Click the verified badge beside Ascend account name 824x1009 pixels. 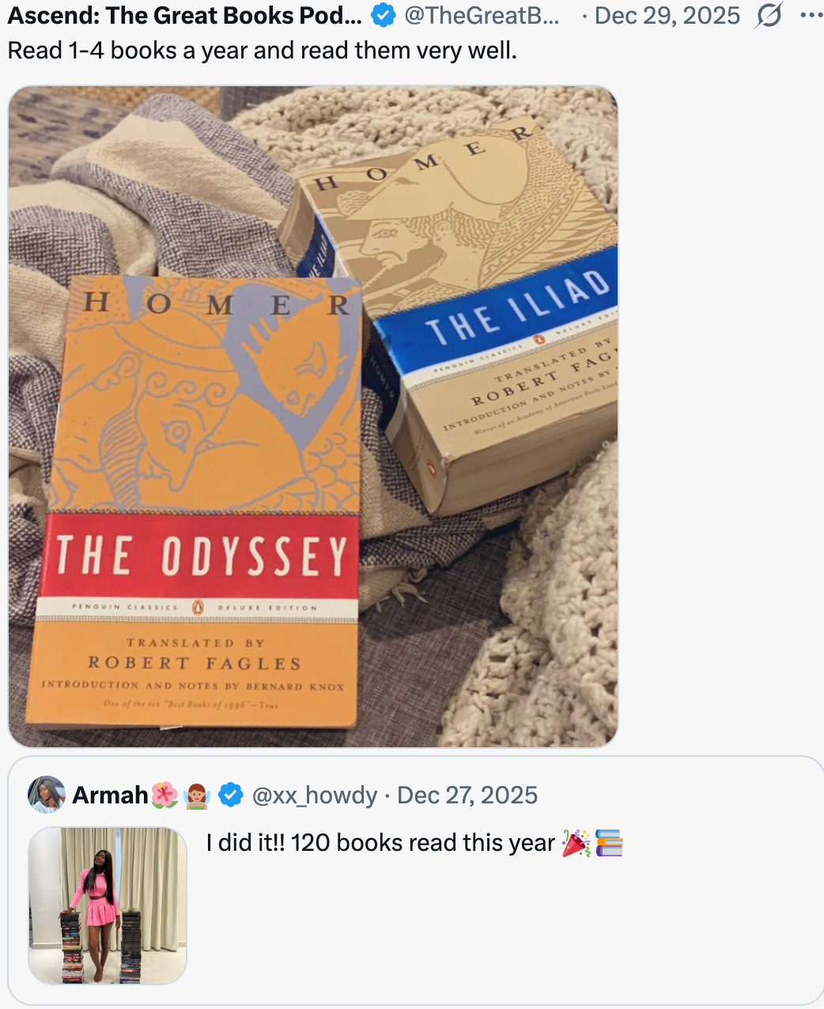384,15
